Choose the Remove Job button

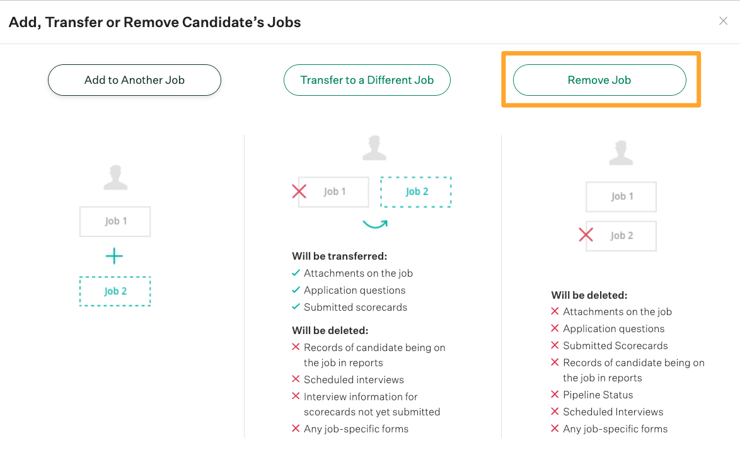pos(599,80)
